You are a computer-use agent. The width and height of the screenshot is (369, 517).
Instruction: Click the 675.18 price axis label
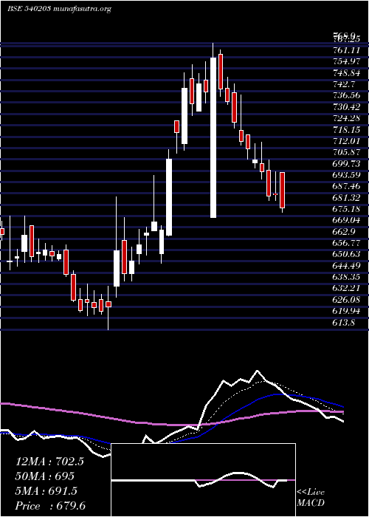coord(346,208)
